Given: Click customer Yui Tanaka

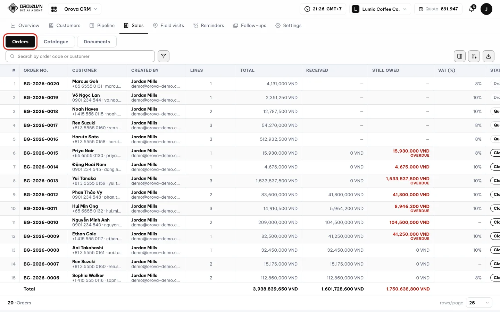Looking at the screenshot, I should click(x=84, y=179).
